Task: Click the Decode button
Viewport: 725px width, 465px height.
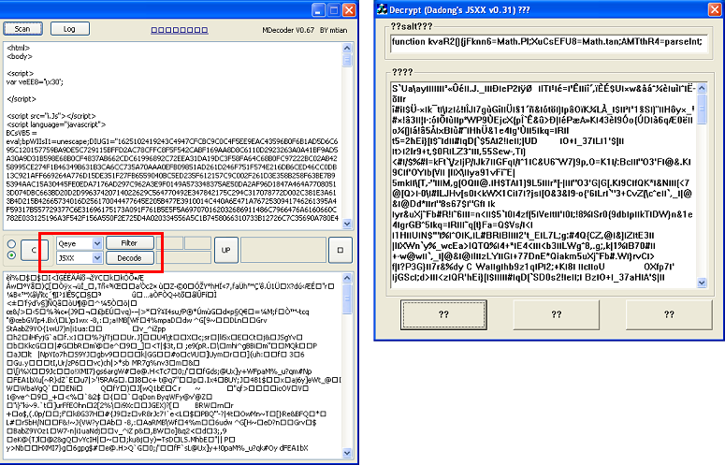Action: [129, 257]
